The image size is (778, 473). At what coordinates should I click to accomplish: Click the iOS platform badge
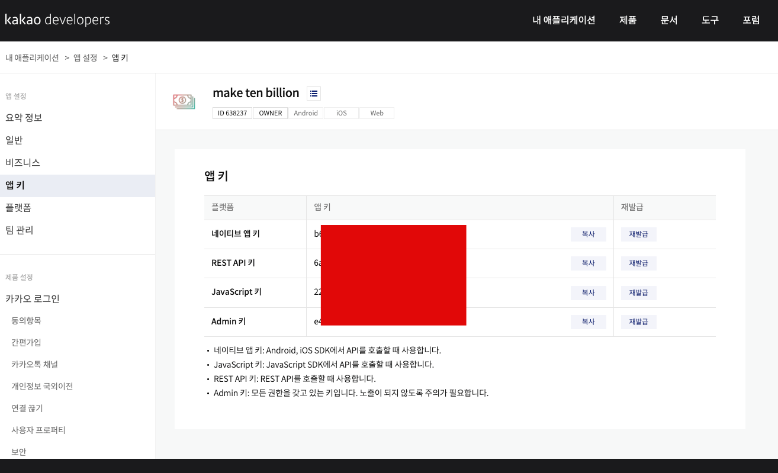click(342, 113)
